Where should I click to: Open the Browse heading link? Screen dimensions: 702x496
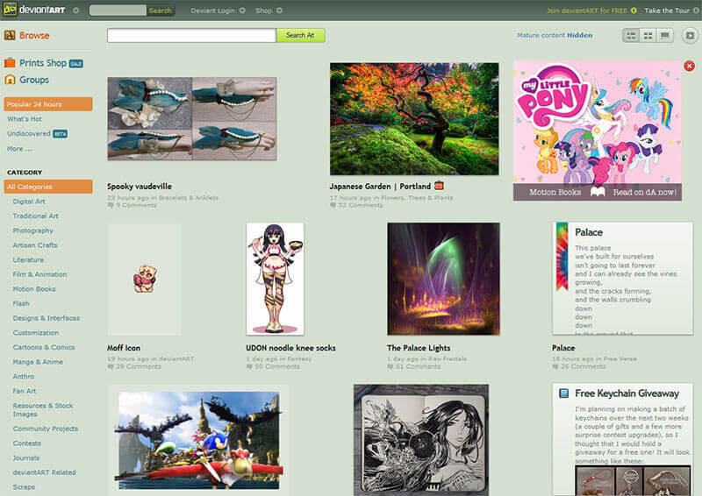click(34, 35)
